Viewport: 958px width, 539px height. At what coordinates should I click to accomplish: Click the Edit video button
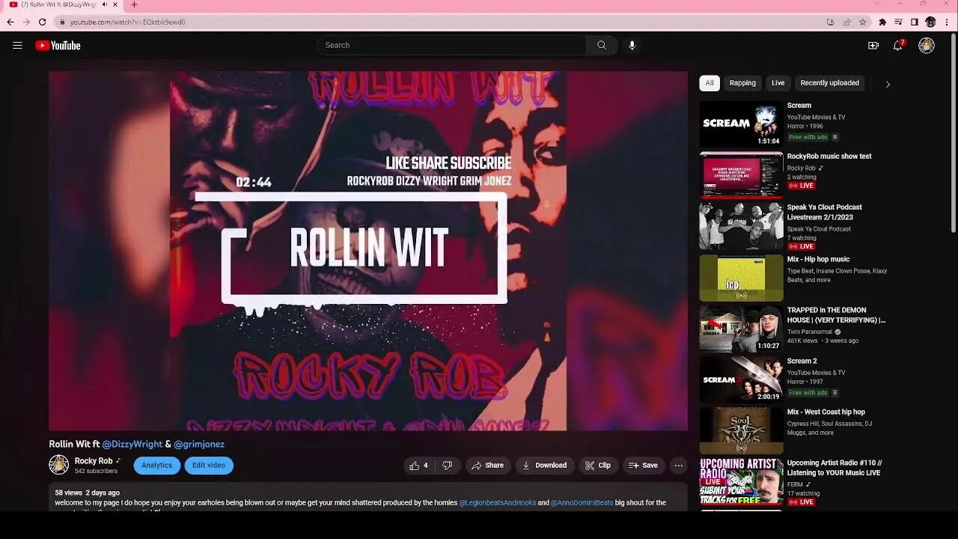pos(209,466)
